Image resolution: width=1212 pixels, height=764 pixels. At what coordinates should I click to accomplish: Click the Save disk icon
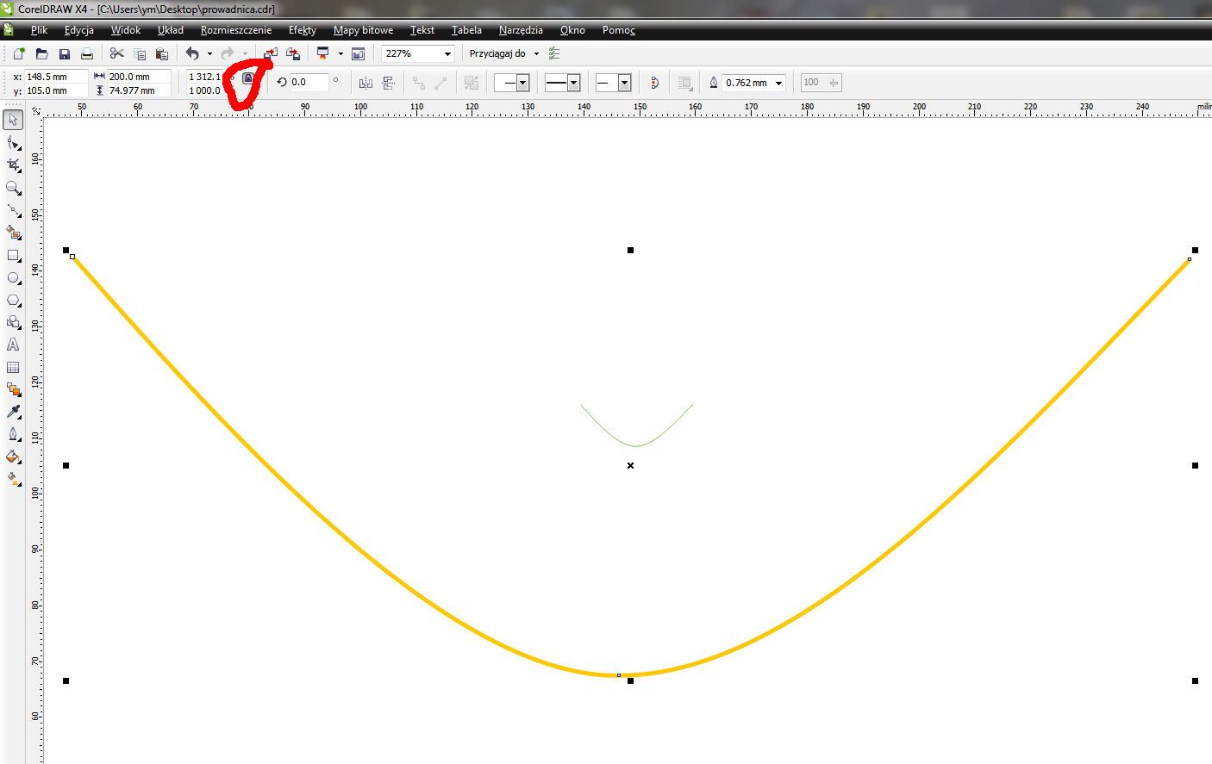[64, 53]
